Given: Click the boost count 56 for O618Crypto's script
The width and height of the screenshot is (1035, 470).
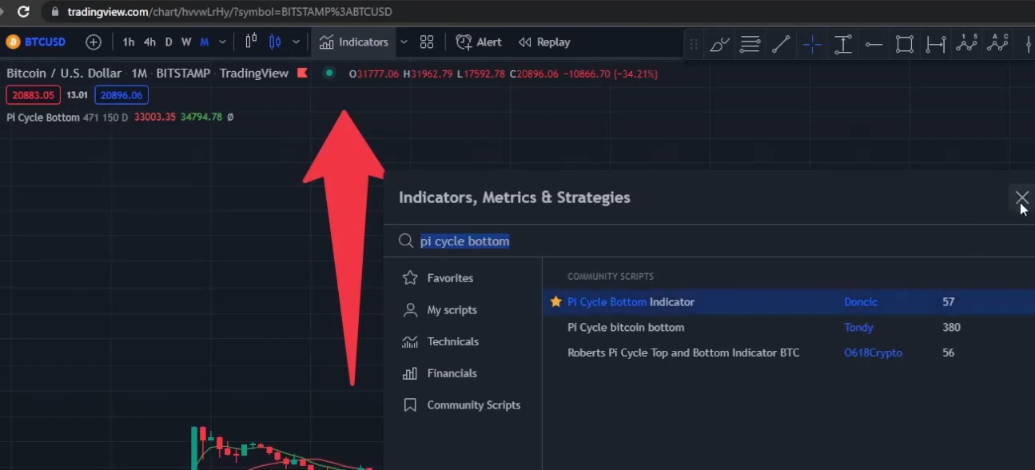Looking at the screenshot, I should (x=949, y=352).
